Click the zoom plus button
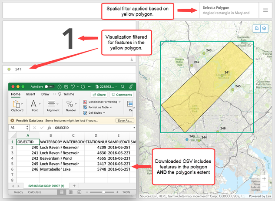This screenshot has width=275, height=201. point(117,192)
